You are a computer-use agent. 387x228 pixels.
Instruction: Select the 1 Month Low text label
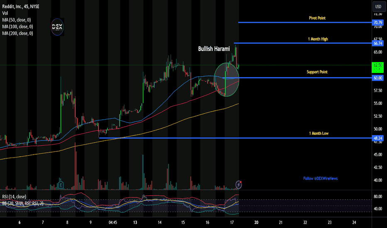(318, 133)
